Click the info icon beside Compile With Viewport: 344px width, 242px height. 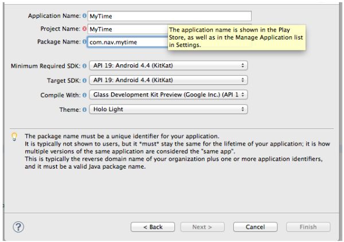click(x=84, y=95)
